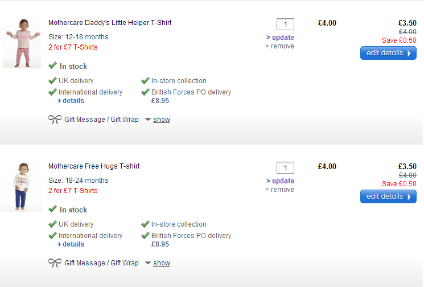Open Daddy's Little Helper T-Shirt product thumbnail
The width and height of the screenshot is (424, 287).
(x=22, y=43)
